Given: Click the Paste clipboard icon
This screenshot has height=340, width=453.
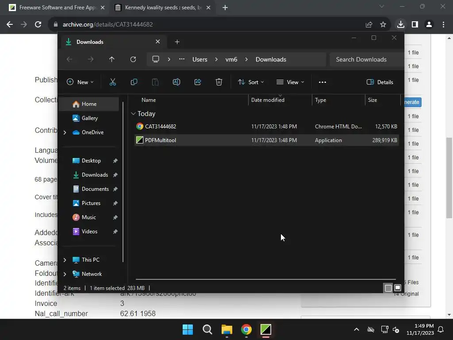Looking at the screenshot, I should click(x=155, y=82).
